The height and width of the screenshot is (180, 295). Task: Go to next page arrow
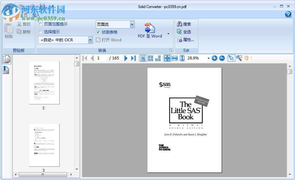(x=126, y=58)
